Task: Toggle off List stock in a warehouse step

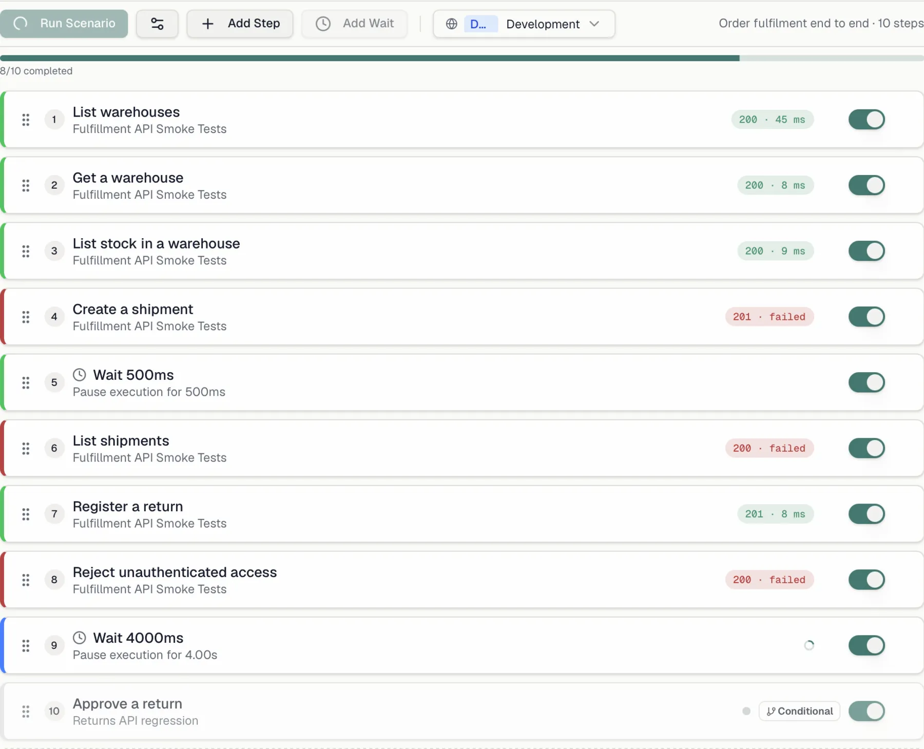Action: click(x=867, y=251)
